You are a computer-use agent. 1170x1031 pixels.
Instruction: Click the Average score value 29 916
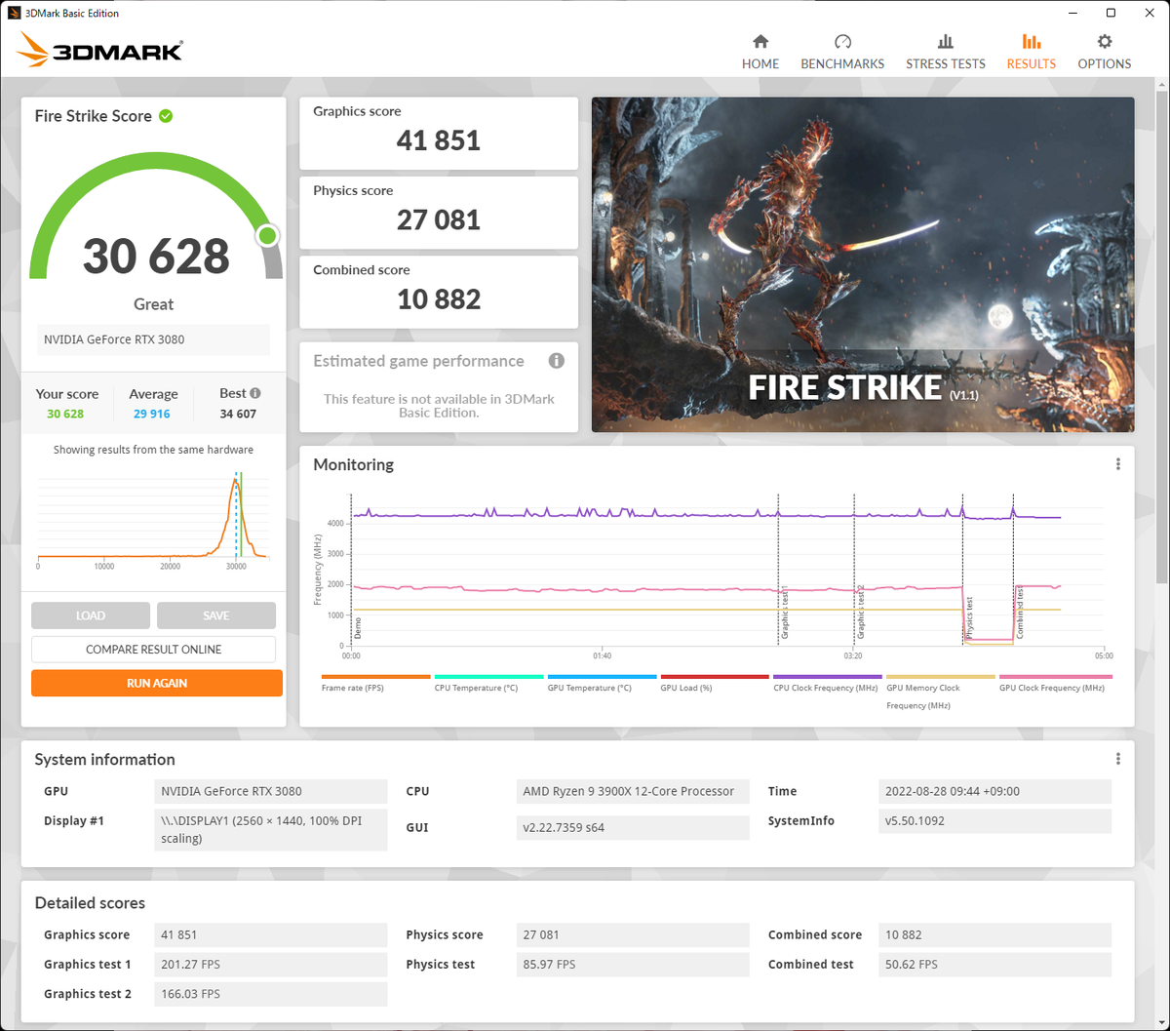[x=152, y=414]
